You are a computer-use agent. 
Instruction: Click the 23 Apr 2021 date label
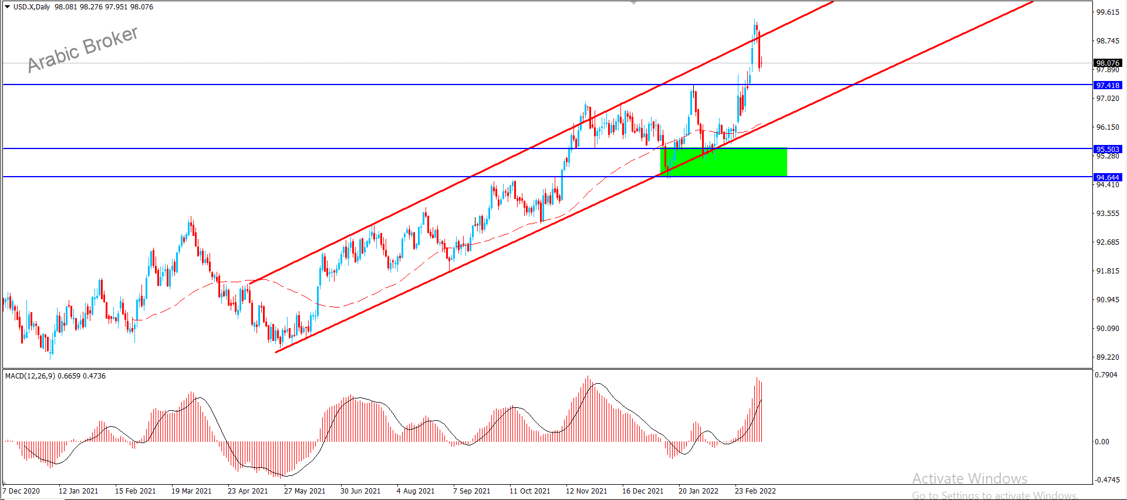pyautogui.click(x=248, y=491)
